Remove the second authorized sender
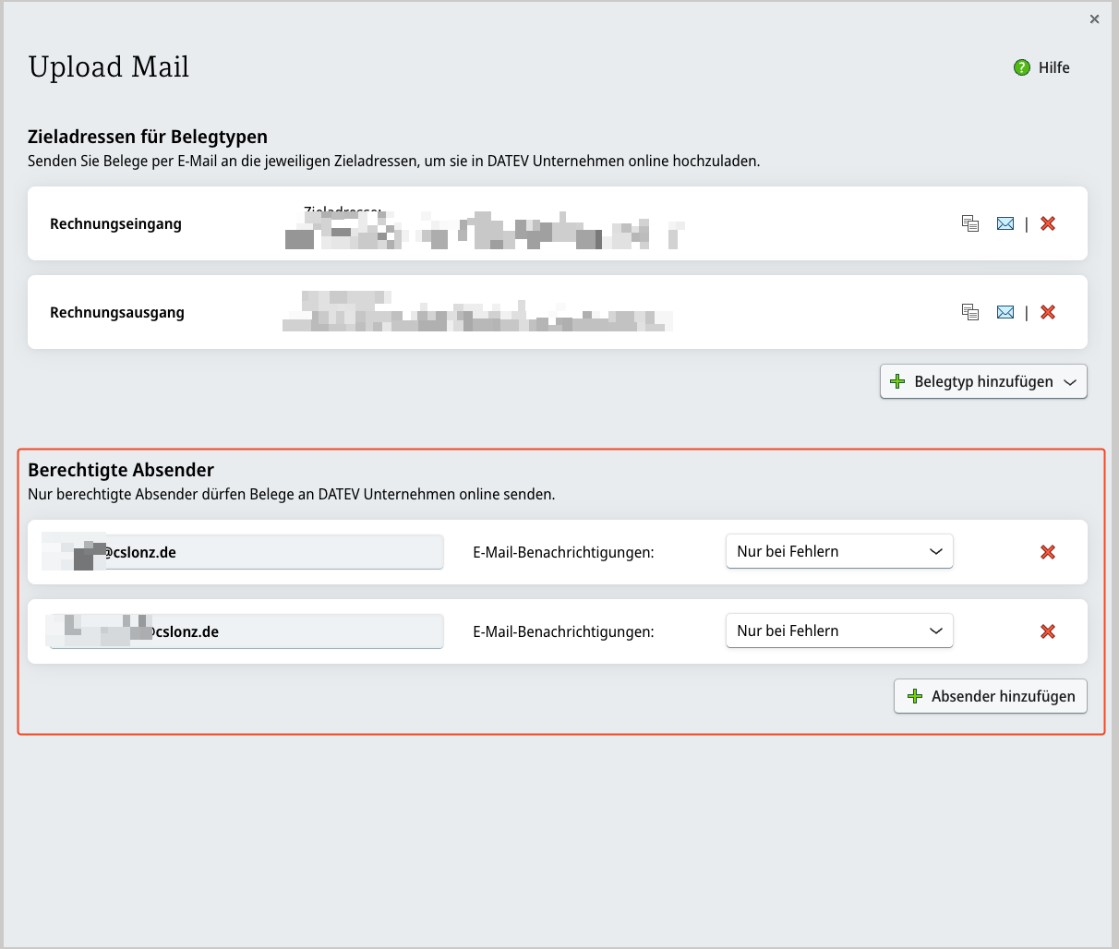 1048,631
